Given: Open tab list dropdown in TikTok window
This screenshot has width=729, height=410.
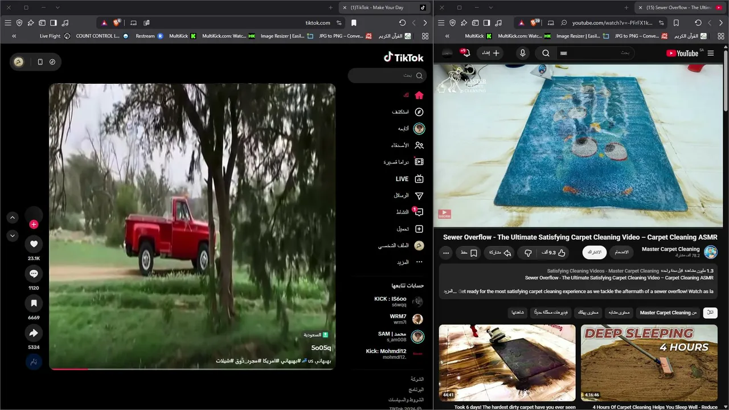Looking at the screenshot, I should tap(58, 7).
